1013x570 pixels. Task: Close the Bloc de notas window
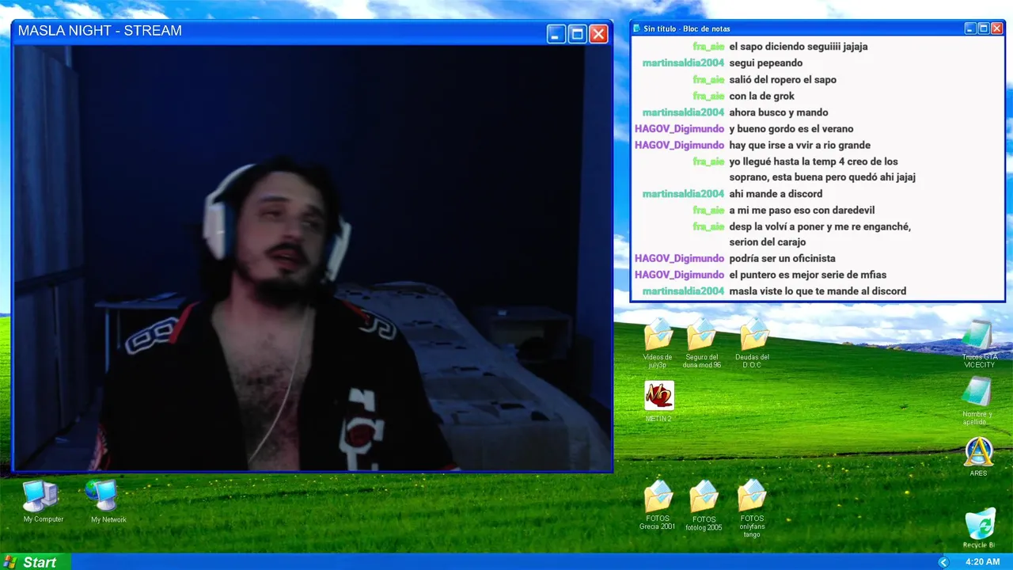(997, 28)
